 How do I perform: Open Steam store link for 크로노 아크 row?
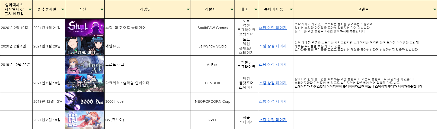tap(273, 65)
